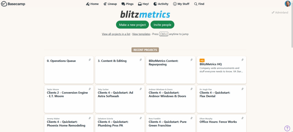Toggle pin on 3. Content & Editing card
Screen dimensions: 293x132
point(140,60)
